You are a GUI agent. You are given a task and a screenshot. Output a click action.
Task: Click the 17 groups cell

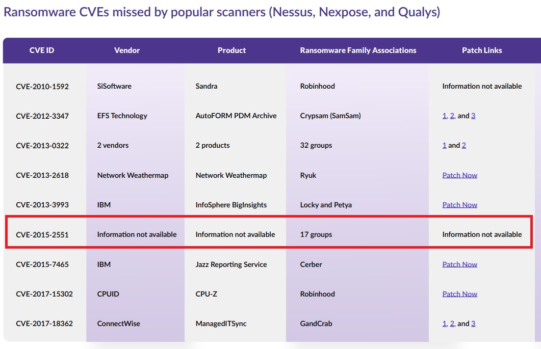point(316,235)
